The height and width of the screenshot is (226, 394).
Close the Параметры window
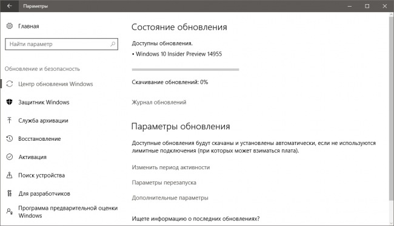[385, 6]
